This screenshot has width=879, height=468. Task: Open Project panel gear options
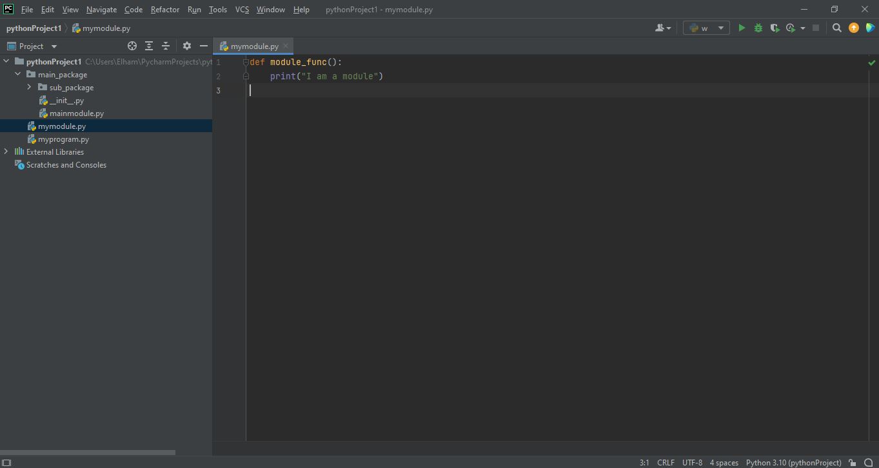point(187,46)
